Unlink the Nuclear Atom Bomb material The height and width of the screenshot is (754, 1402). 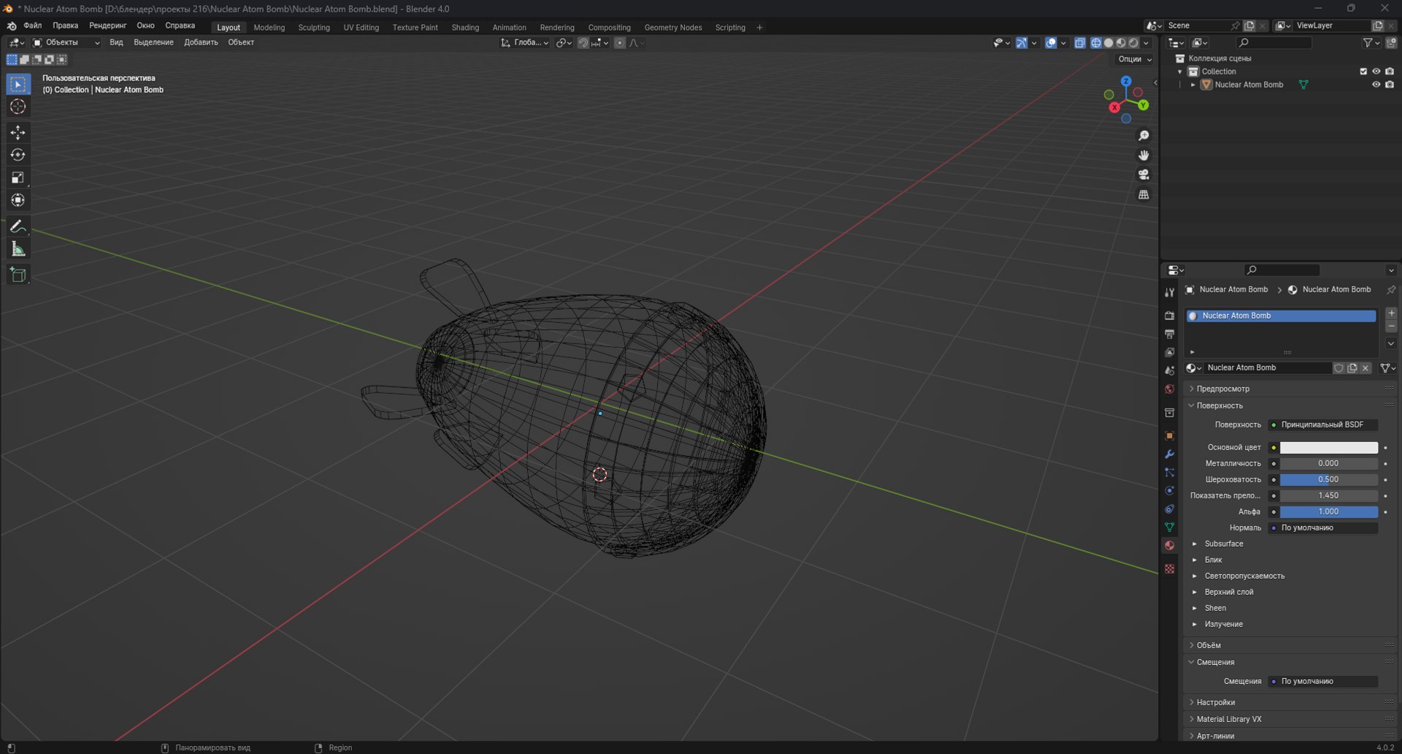(1365, 368)
